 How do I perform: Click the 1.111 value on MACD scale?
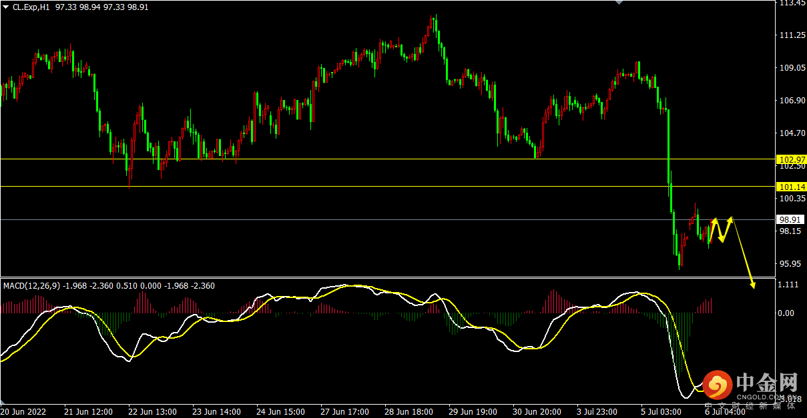point(788,285)
